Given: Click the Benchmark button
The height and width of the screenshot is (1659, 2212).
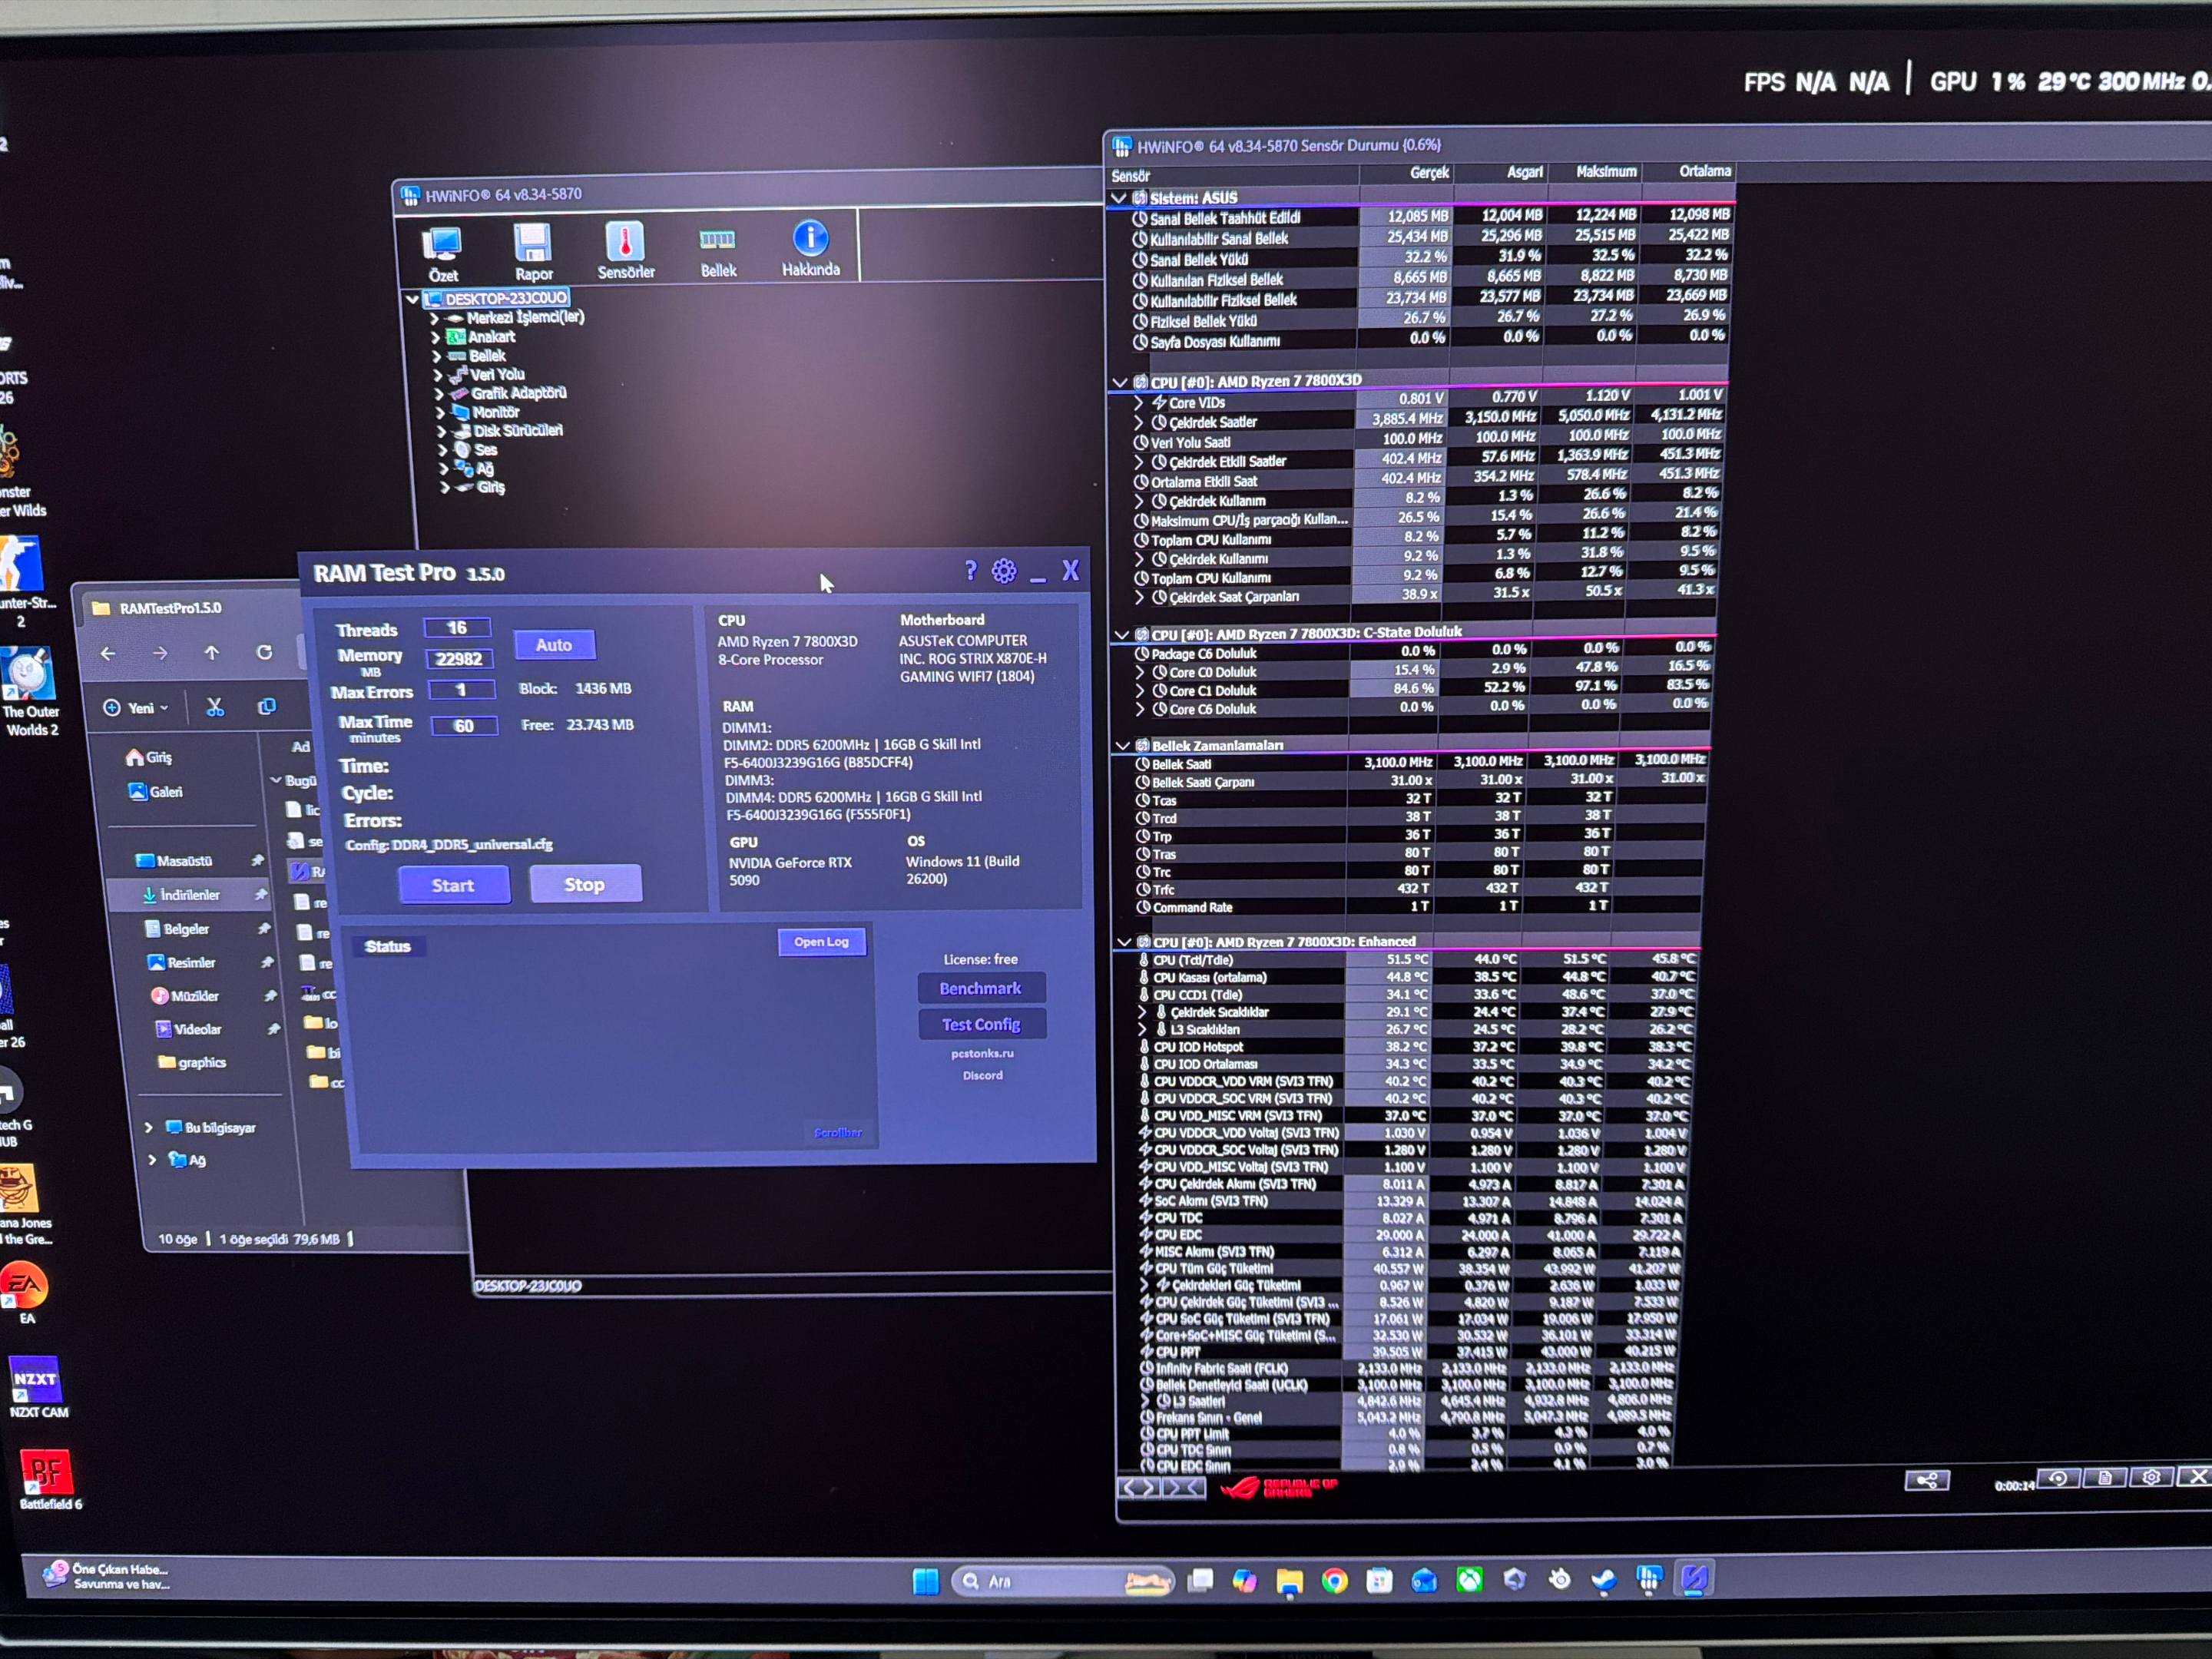Looking at the screenshot, I should click(x=980, y=988).
